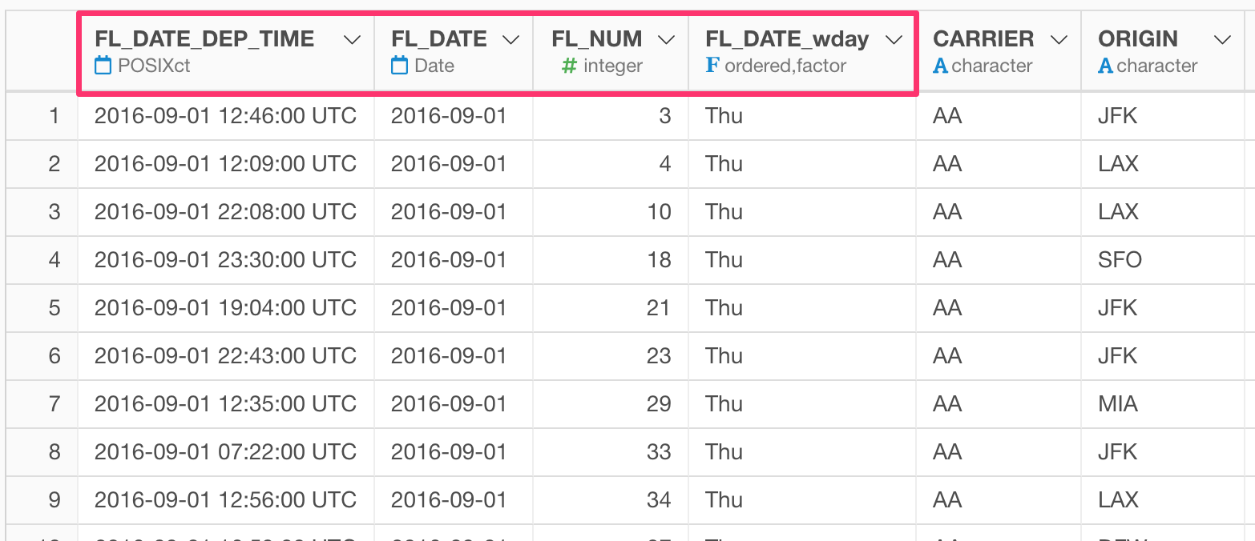Click the calendar icon under FL_DATE_DEP_TIME
The width and height of the screenshot is (1255, 541).
103,66
